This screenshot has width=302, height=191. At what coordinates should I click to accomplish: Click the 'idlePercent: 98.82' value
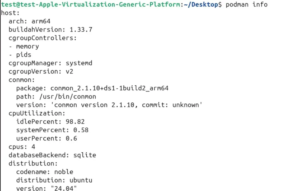[75, 122]
